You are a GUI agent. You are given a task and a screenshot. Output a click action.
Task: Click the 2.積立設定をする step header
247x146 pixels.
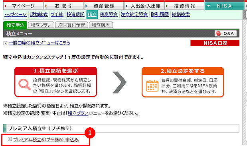183,71
